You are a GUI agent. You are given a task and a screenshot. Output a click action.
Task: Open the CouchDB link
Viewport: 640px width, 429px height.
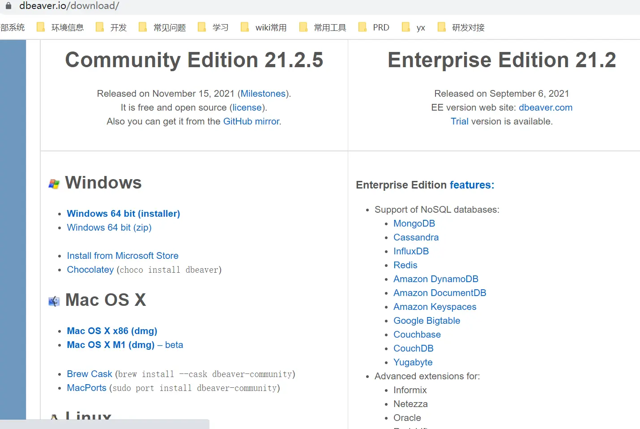pos(413,348)
